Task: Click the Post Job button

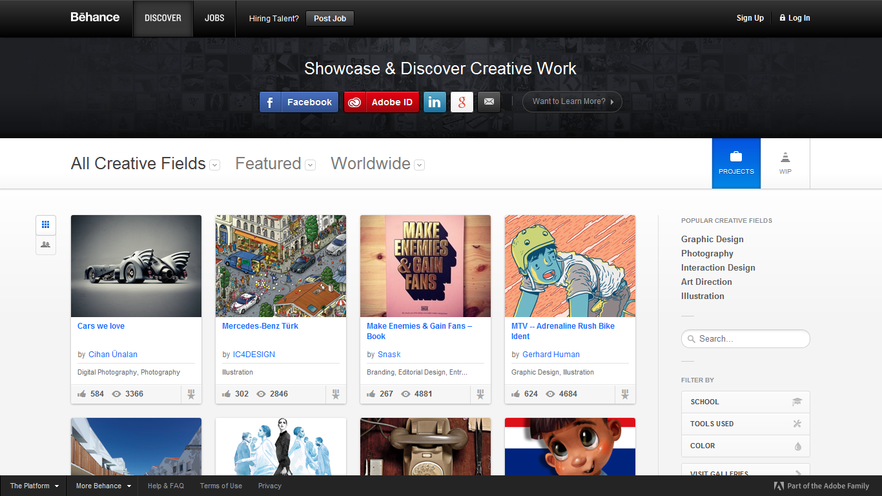Action: (330, 18)
